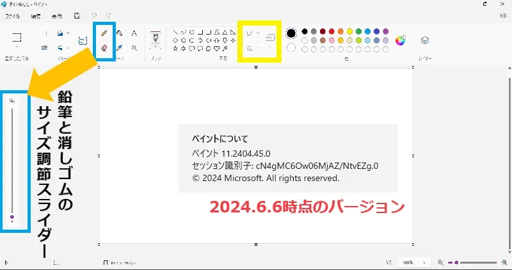Pick the Line shape
The image size is (512, 270).
[x=175, y=33]
